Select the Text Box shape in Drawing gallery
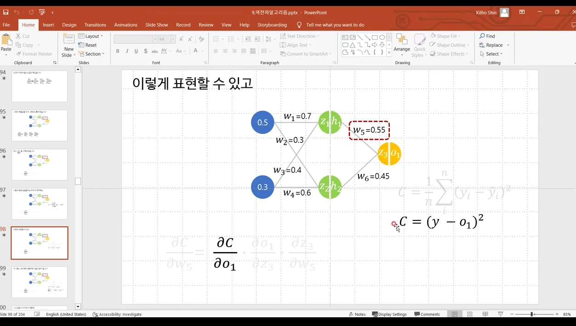Image resolution: width=576 pixels, height=326 pixels. 345,38
